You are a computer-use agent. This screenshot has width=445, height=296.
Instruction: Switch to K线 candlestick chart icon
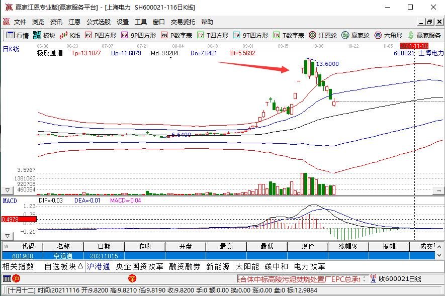click(x=70, y=35)
